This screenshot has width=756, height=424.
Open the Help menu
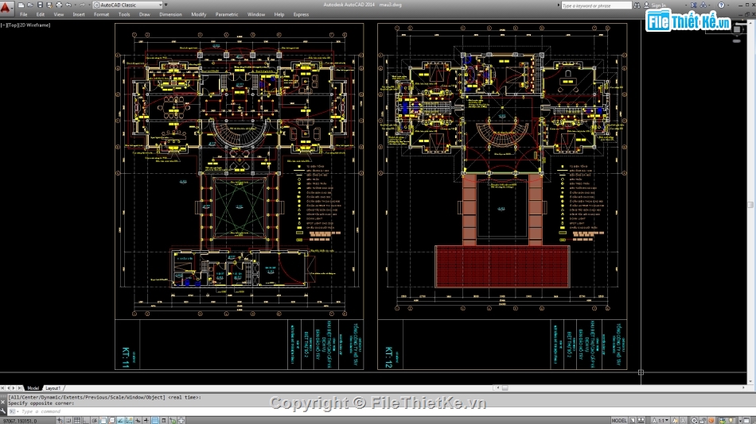pyautogui.click(x=279, y=14)
